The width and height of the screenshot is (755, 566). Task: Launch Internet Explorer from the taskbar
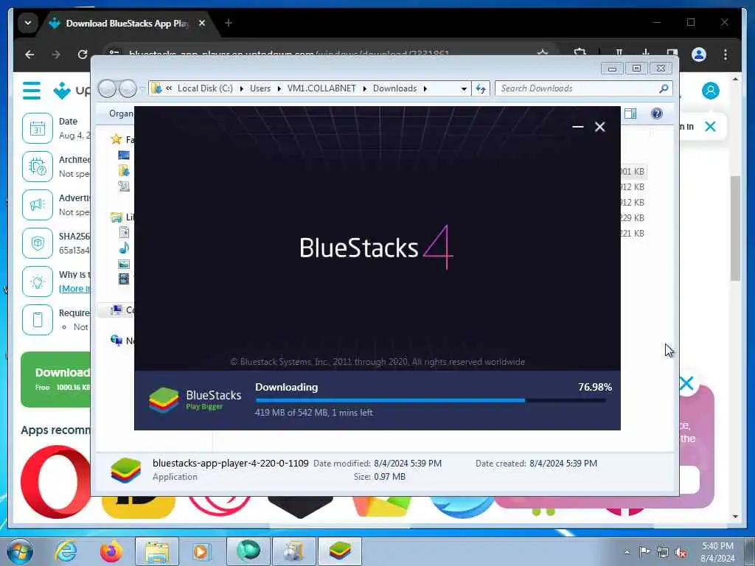click(66, 551)
